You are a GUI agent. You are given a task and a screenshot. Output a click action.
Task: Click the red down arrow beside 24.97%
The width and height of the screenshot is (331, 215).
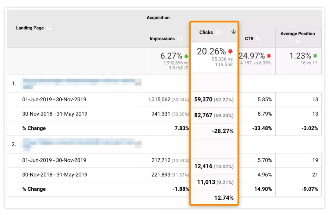pyautogui.click(x=269, y=56)
